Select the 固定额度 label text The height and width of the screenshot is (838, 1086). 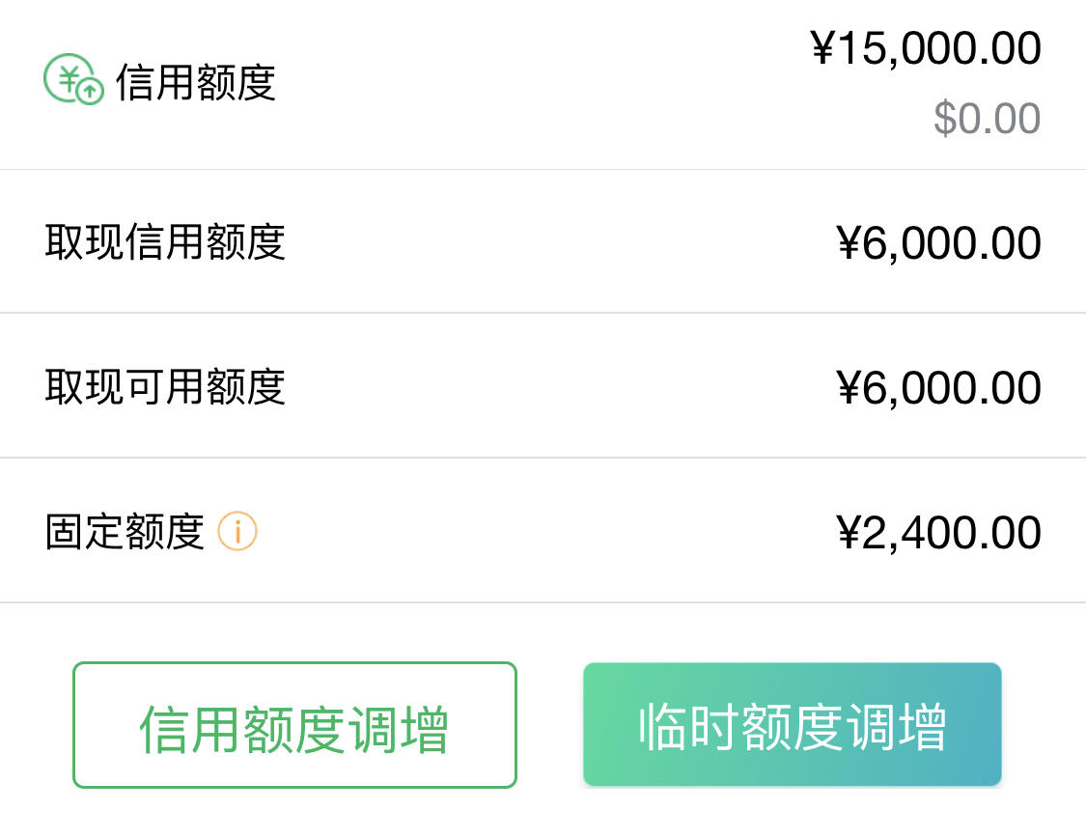(125, 532)
